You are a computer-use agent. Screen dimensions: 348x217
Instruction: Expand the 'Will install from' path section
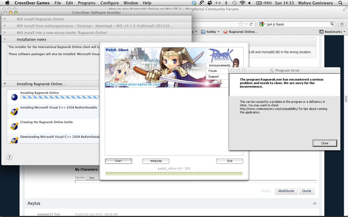click(x=5, y=26)
